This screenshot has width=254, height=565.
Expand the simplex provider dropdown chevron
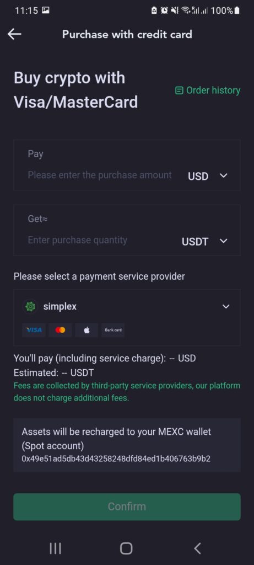tap(225, 307)
